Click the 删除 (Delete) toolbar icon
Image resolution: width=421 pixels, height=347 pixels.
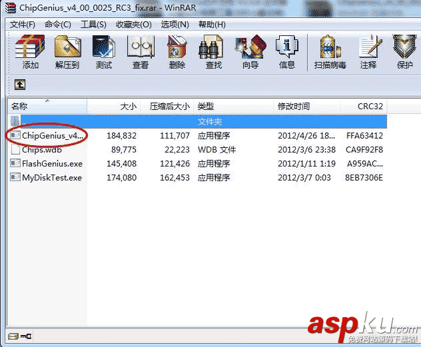click(177, 47)
